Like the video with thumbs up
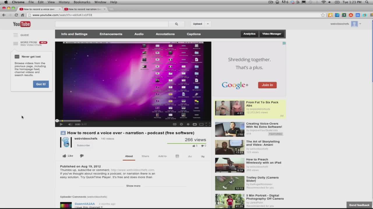This screenshot has width=373, height=209. click(x=68, y=156)
